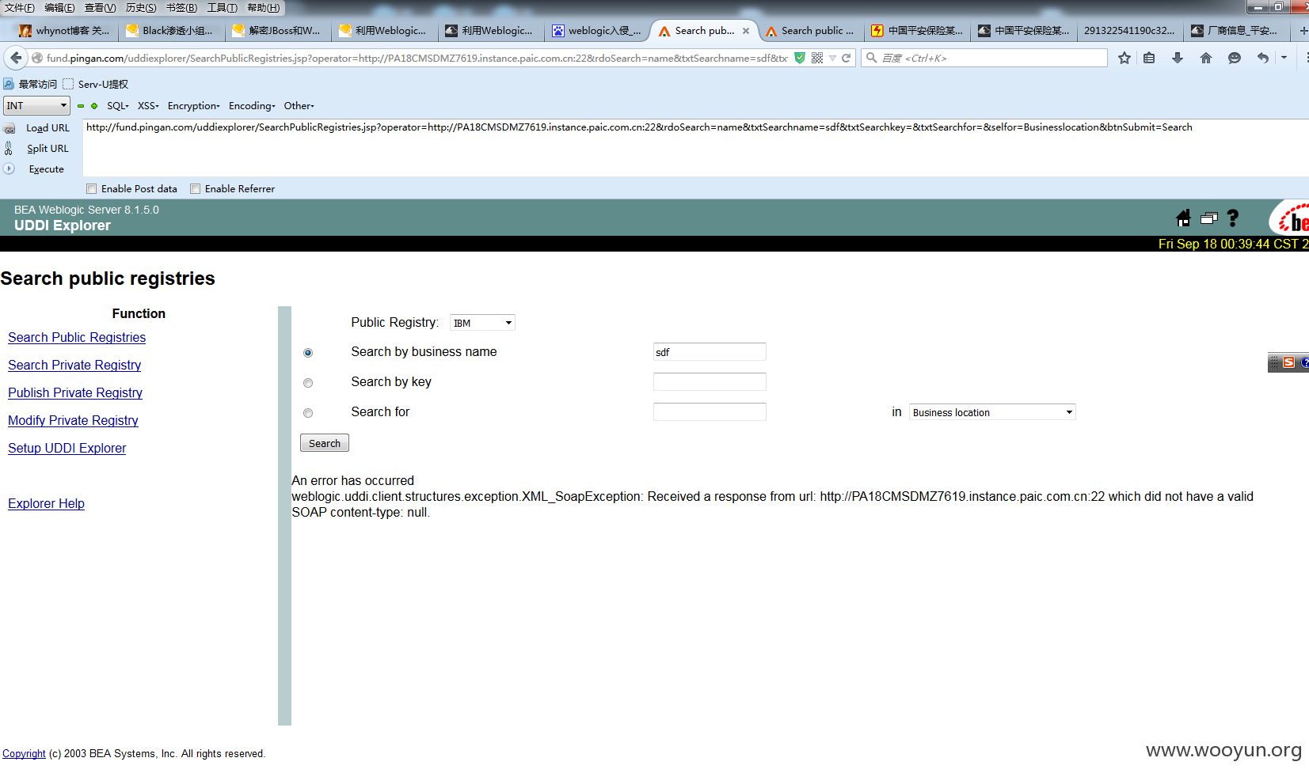Screen dimensions: 1309x773
Task: Open the INT dropdown in HackBar
Action: click(x=37, y=106)
